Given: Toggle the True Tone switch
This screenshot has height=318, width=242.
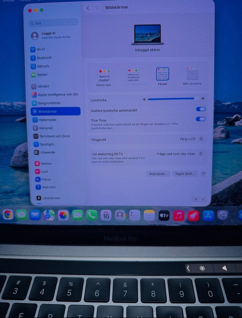Looking at the screenshot, I should coord(201,119).
